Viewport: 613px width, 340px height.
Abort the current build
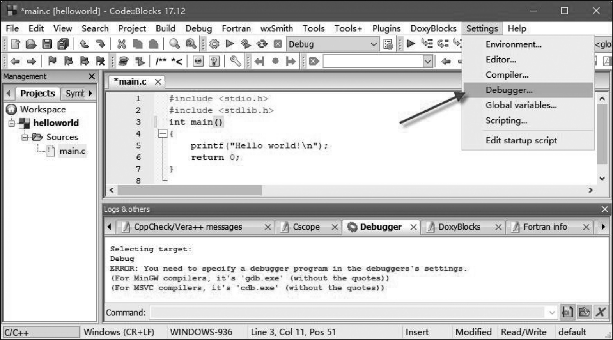pos(278,44)
